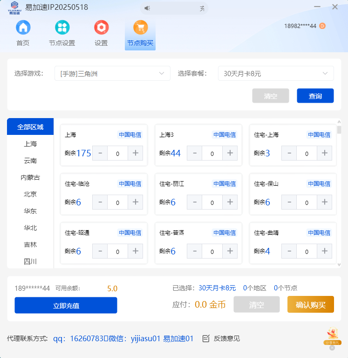Image resolution: width=348 pixels, height=358 pixels.
Task: Select 云南 in the region sidebar
Action: click(x=30, y=161)
